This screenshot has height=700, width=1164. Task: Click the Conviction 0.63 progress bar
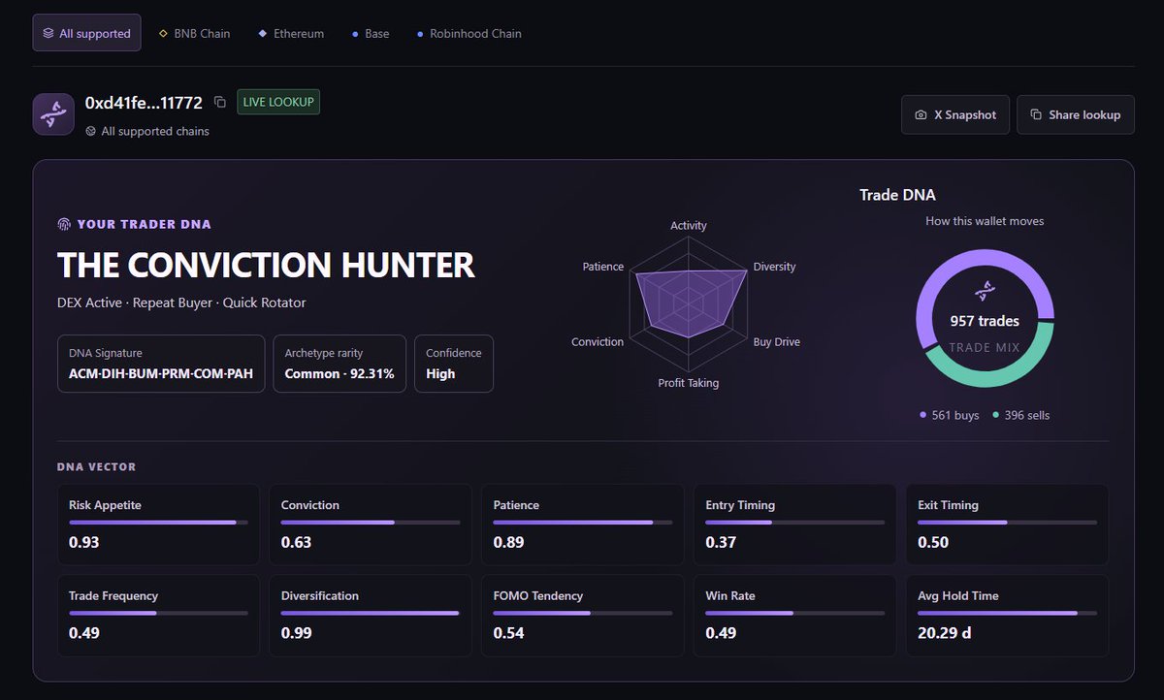tap(371, 523)
